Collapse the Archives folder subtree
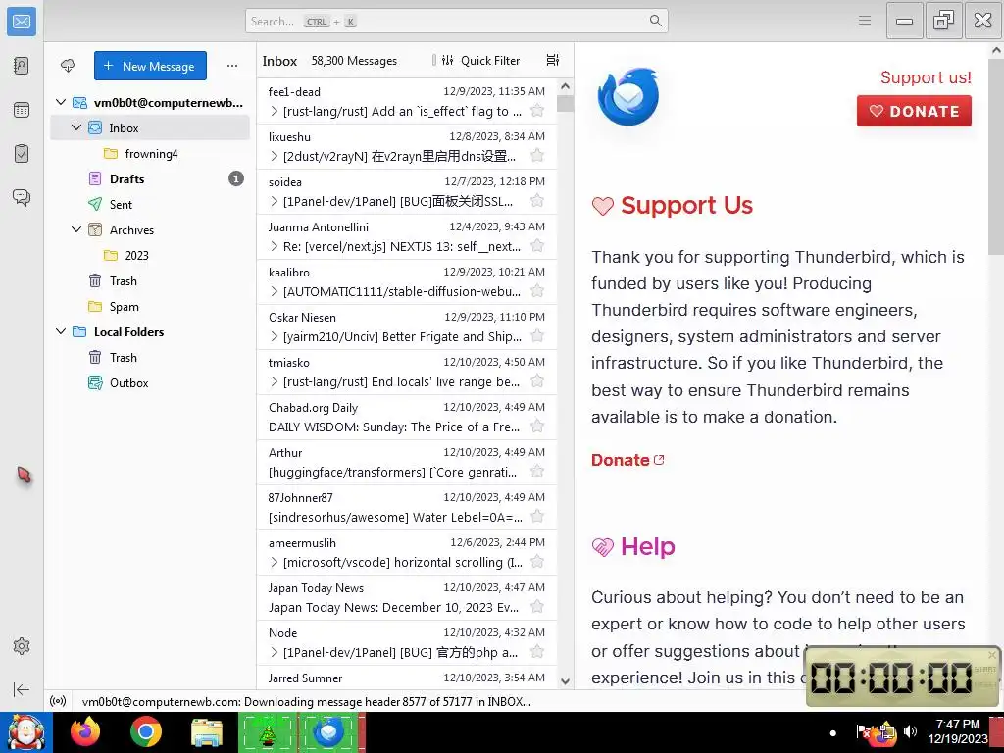The width and height of the screenshot is (1004, 753). 76,229
